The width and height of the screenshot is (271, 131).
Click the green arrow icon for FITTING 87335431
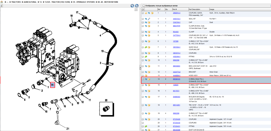(146, 126)
